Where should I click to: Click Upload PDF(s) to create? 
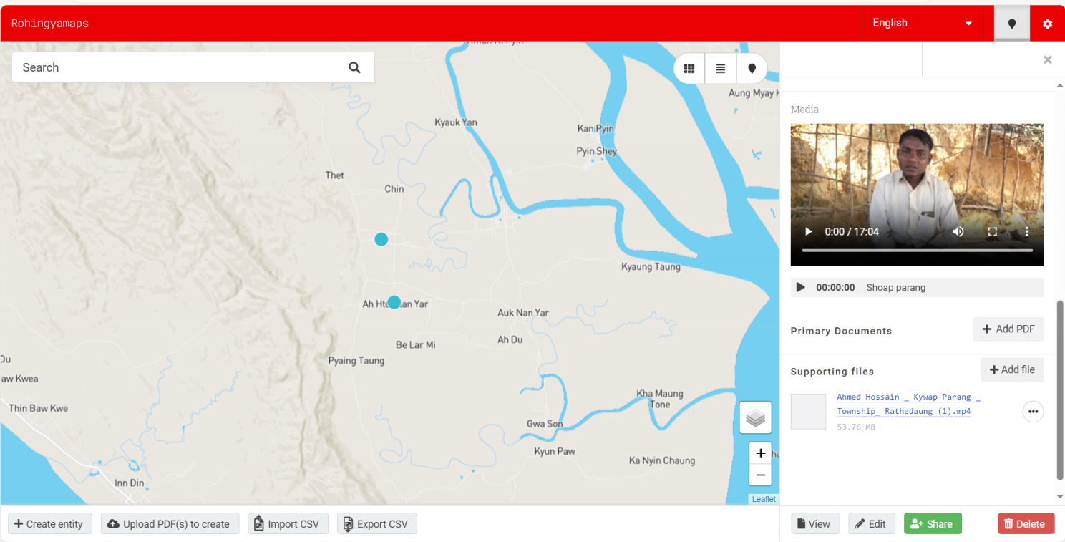click(x=169, y=524)
